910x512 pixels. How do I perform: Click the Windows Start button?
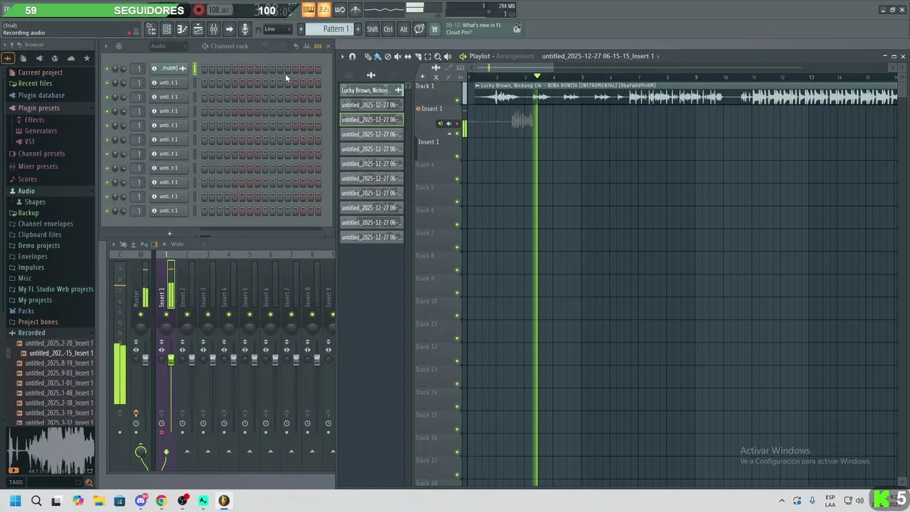click(x=16, y=501)
